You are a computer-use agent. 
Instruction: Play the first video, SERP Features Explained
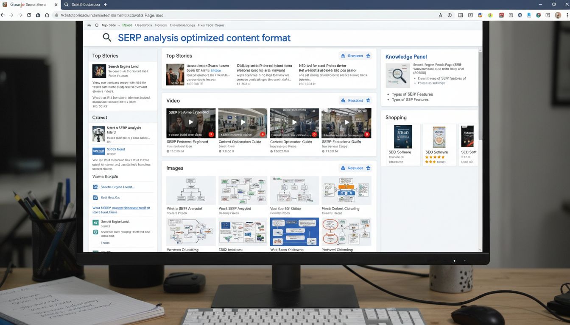(x=191, y=122)
